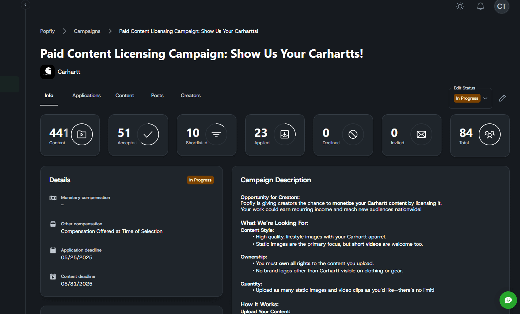The height and width of the screenshot is (314, 520).
Task: Click current campaign breadcrumb title
Action: tap(189, 31)
